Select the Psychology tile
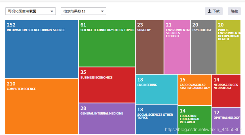 pyautogui.click(x=203, y=47)
